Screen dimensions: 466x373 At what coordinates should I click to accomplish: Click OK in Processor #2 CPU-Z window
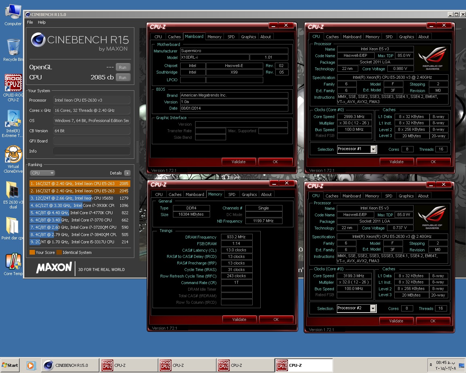point(433,321)
